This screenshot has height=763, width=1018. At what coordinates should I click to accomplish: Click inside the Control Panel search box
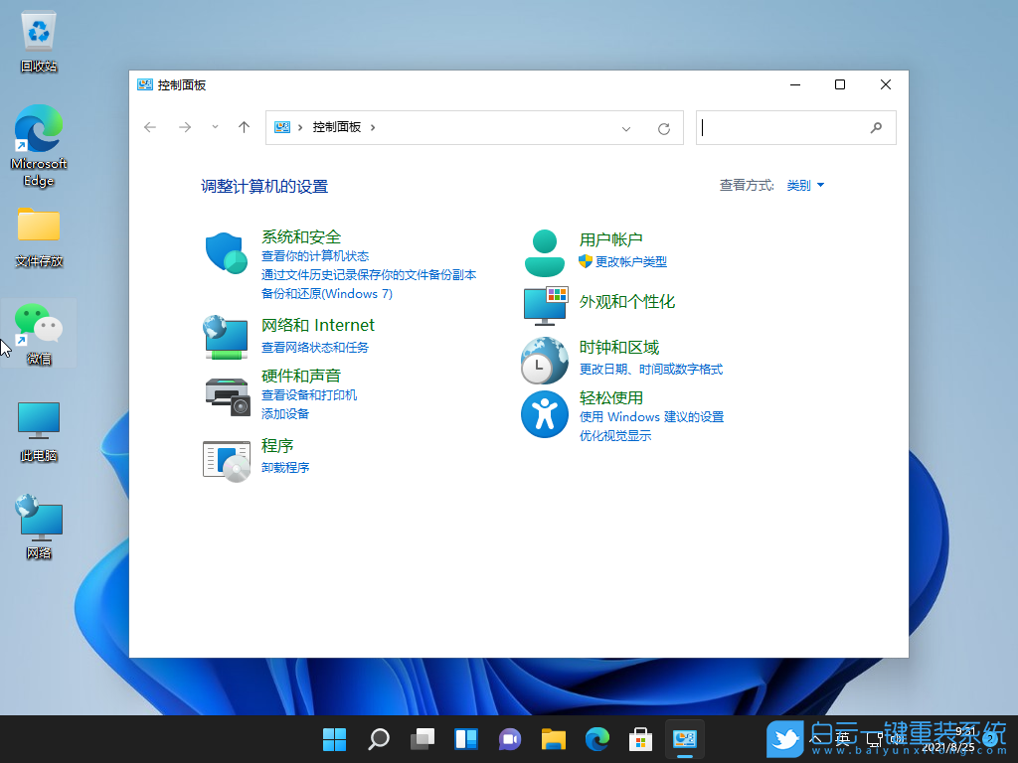[785, 127]
